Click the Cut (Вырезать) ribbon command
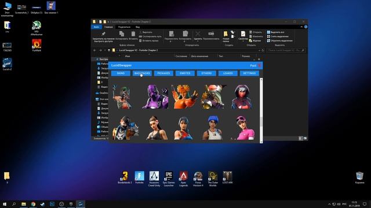 click(146, 32)
